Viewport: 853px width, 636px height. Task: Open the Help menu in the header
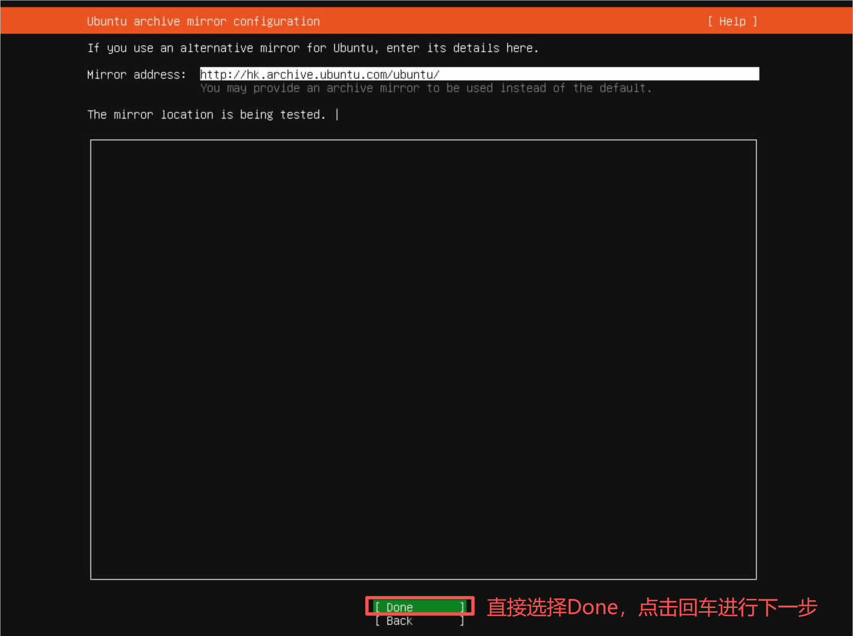pos(732,21)
